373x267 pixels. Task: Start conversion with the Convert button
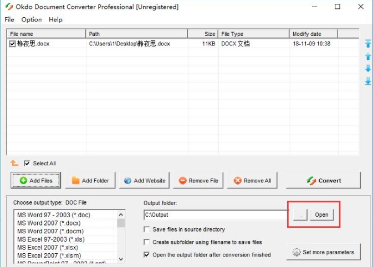tap(323, 180)
